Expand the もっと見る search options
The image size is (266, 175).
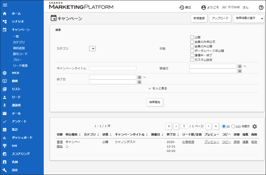coord(157,88)
